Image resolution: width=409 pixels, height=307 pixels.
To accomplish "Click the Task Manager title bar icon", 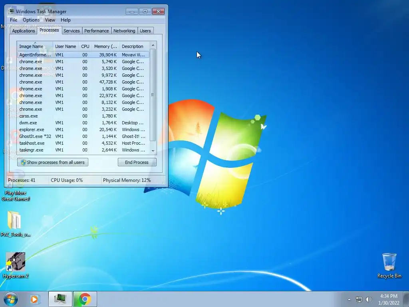I will point(12,11).
